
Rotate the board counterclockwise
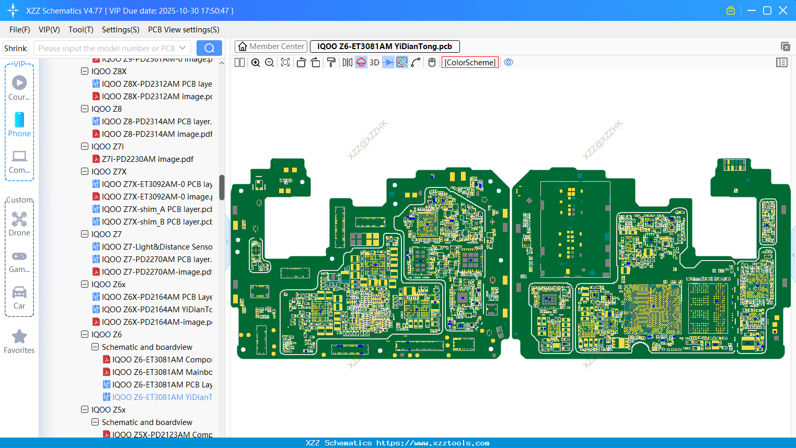tap(301, 63)
